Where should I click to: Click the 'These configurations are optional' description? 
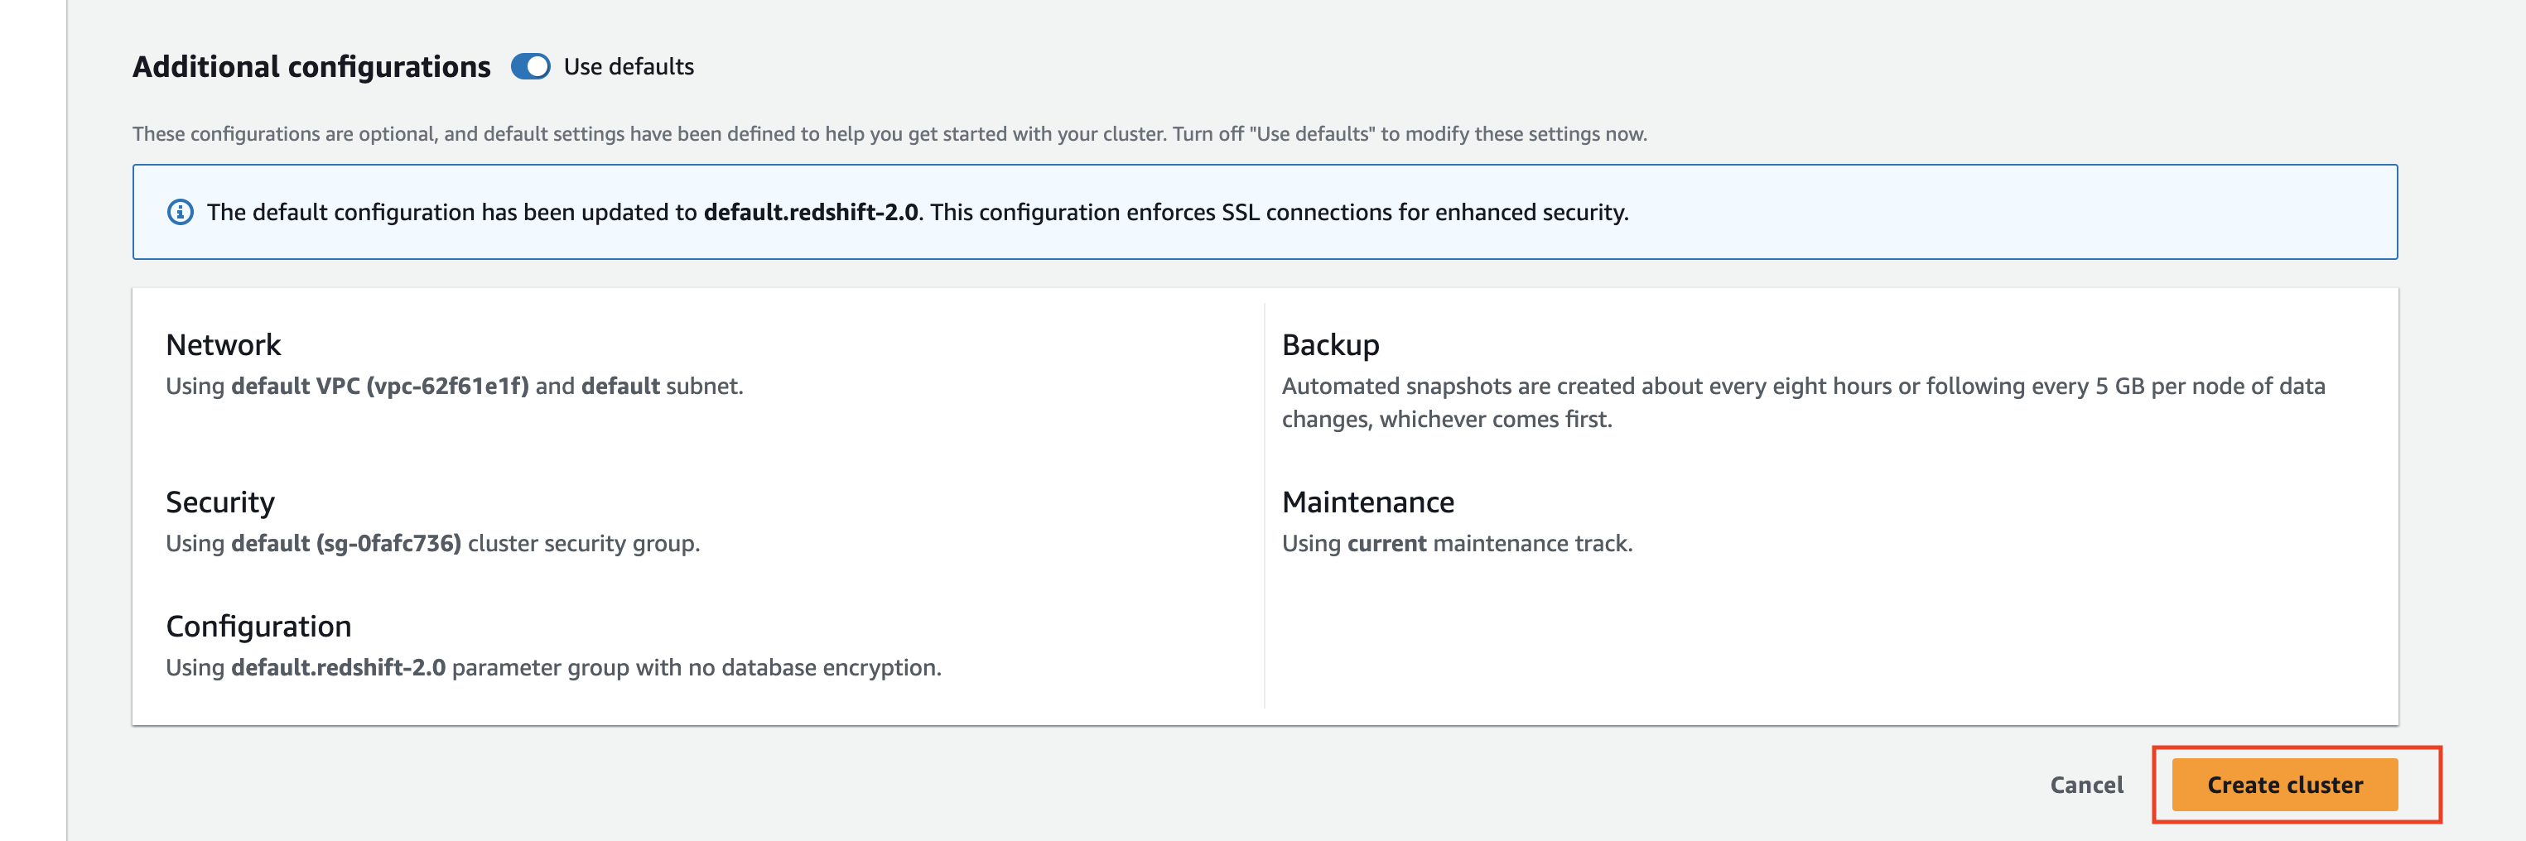point(889,133)
